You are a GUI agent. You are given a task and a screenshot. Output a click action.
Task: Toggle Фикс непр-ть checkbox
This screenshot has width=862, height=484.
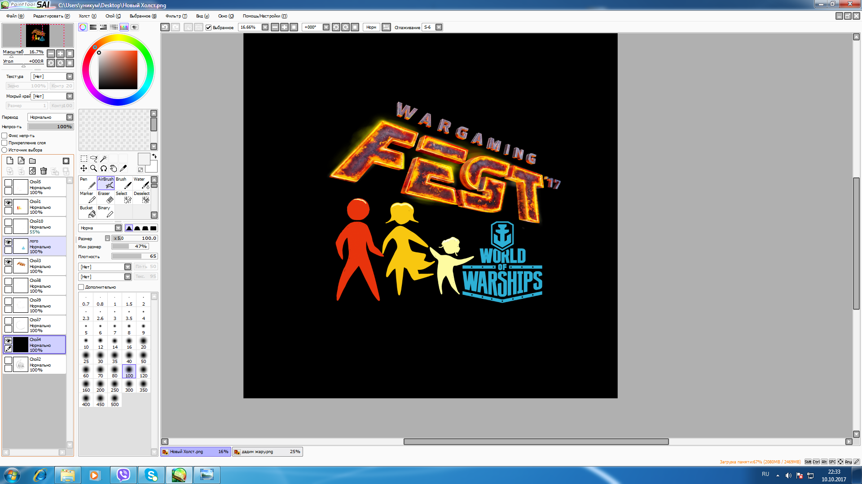click(x=4, y=135)
